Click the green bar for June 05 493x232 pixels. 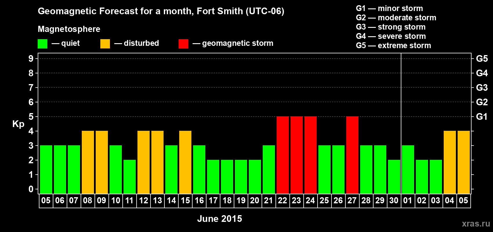pyautogui.click(x=46, y=169)
